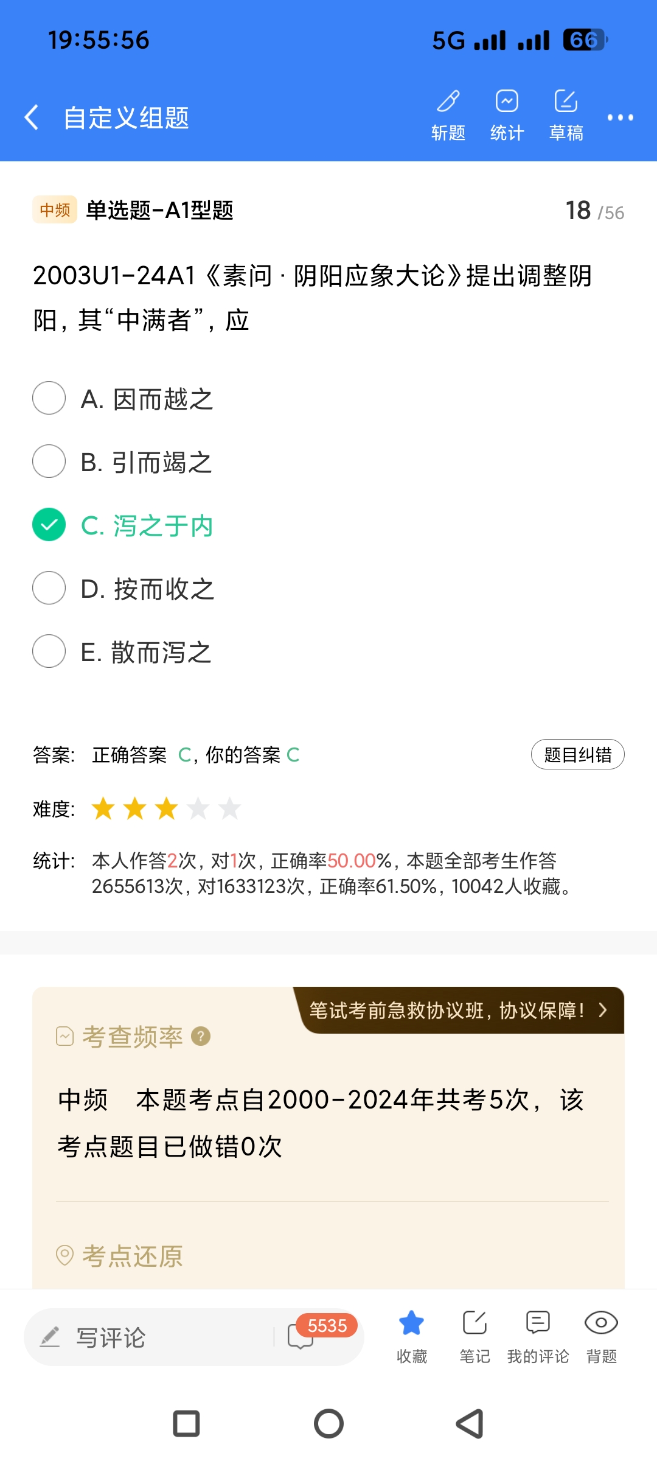Tap the 写评论 input field
The image size is (657, 1461).
[x=152, y=1337]
